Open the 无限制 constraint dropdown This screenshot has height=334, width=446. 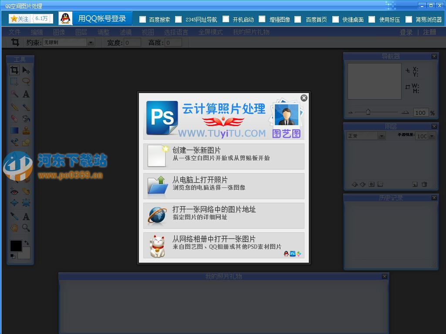pos(90,42)
